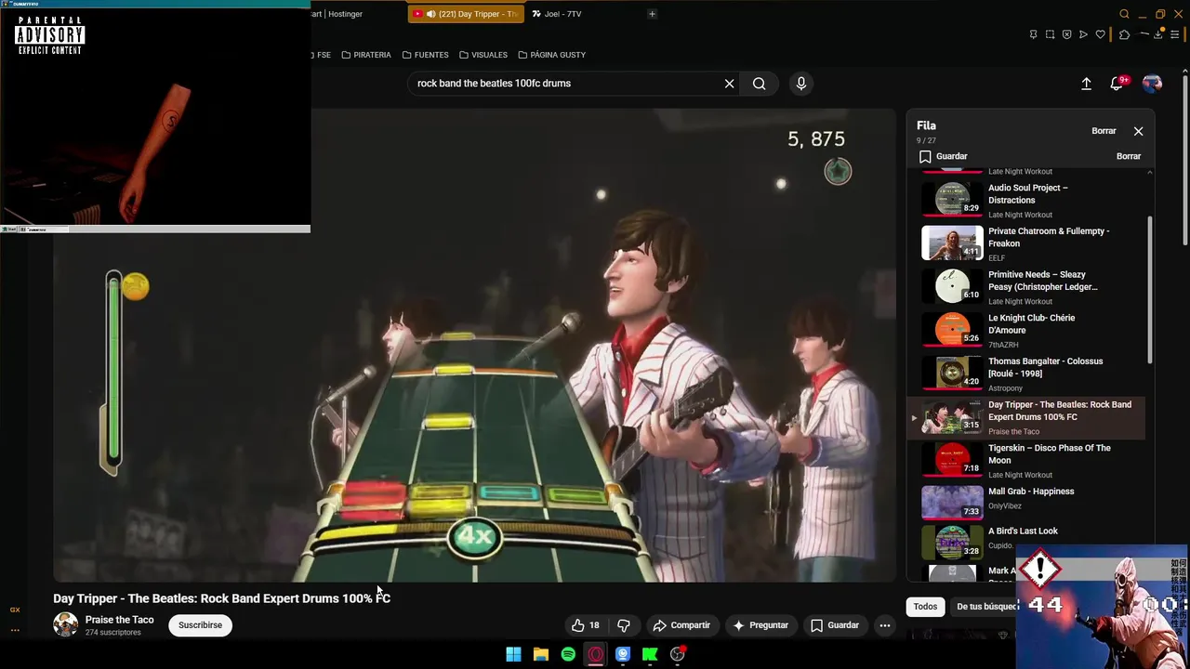Image resolution: width=1190 pixels, height=669 pixels.
Task: Open the Praise the Taco channel link
Action: (119, 620)
